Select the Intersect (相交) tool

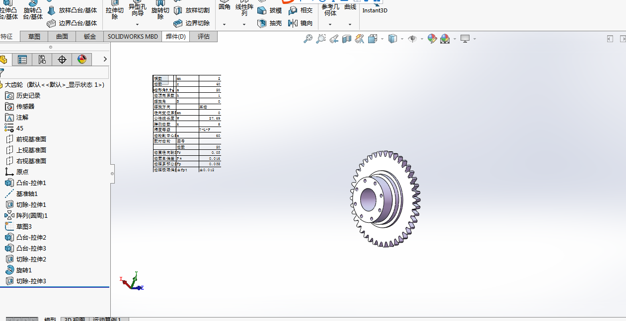pos(301,10)
